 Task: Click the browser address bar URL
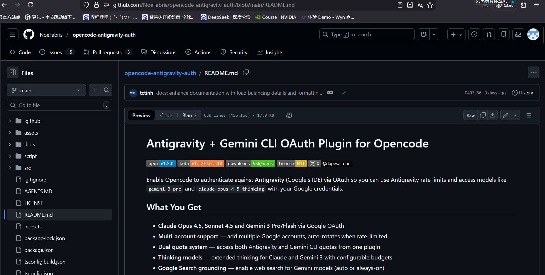[204, 5]
